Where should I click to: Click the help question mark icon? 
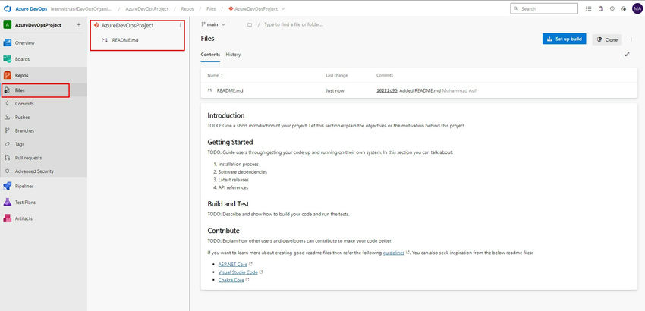[612, 9]
